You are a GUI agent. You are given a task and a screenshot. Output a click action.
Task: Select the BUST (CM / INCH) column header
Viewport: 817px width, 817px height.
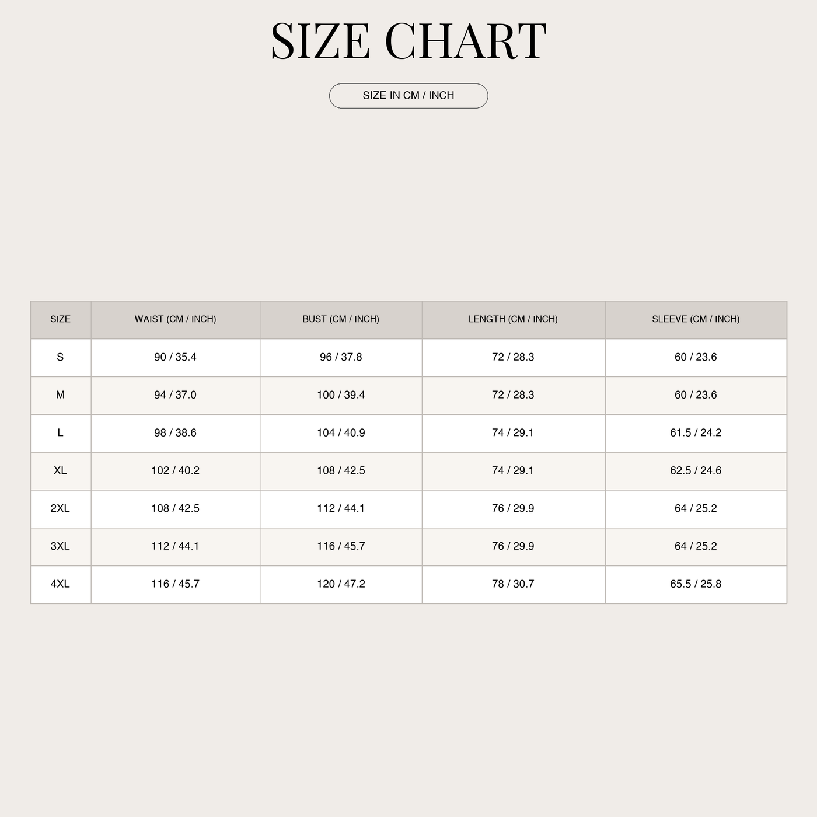341,319
